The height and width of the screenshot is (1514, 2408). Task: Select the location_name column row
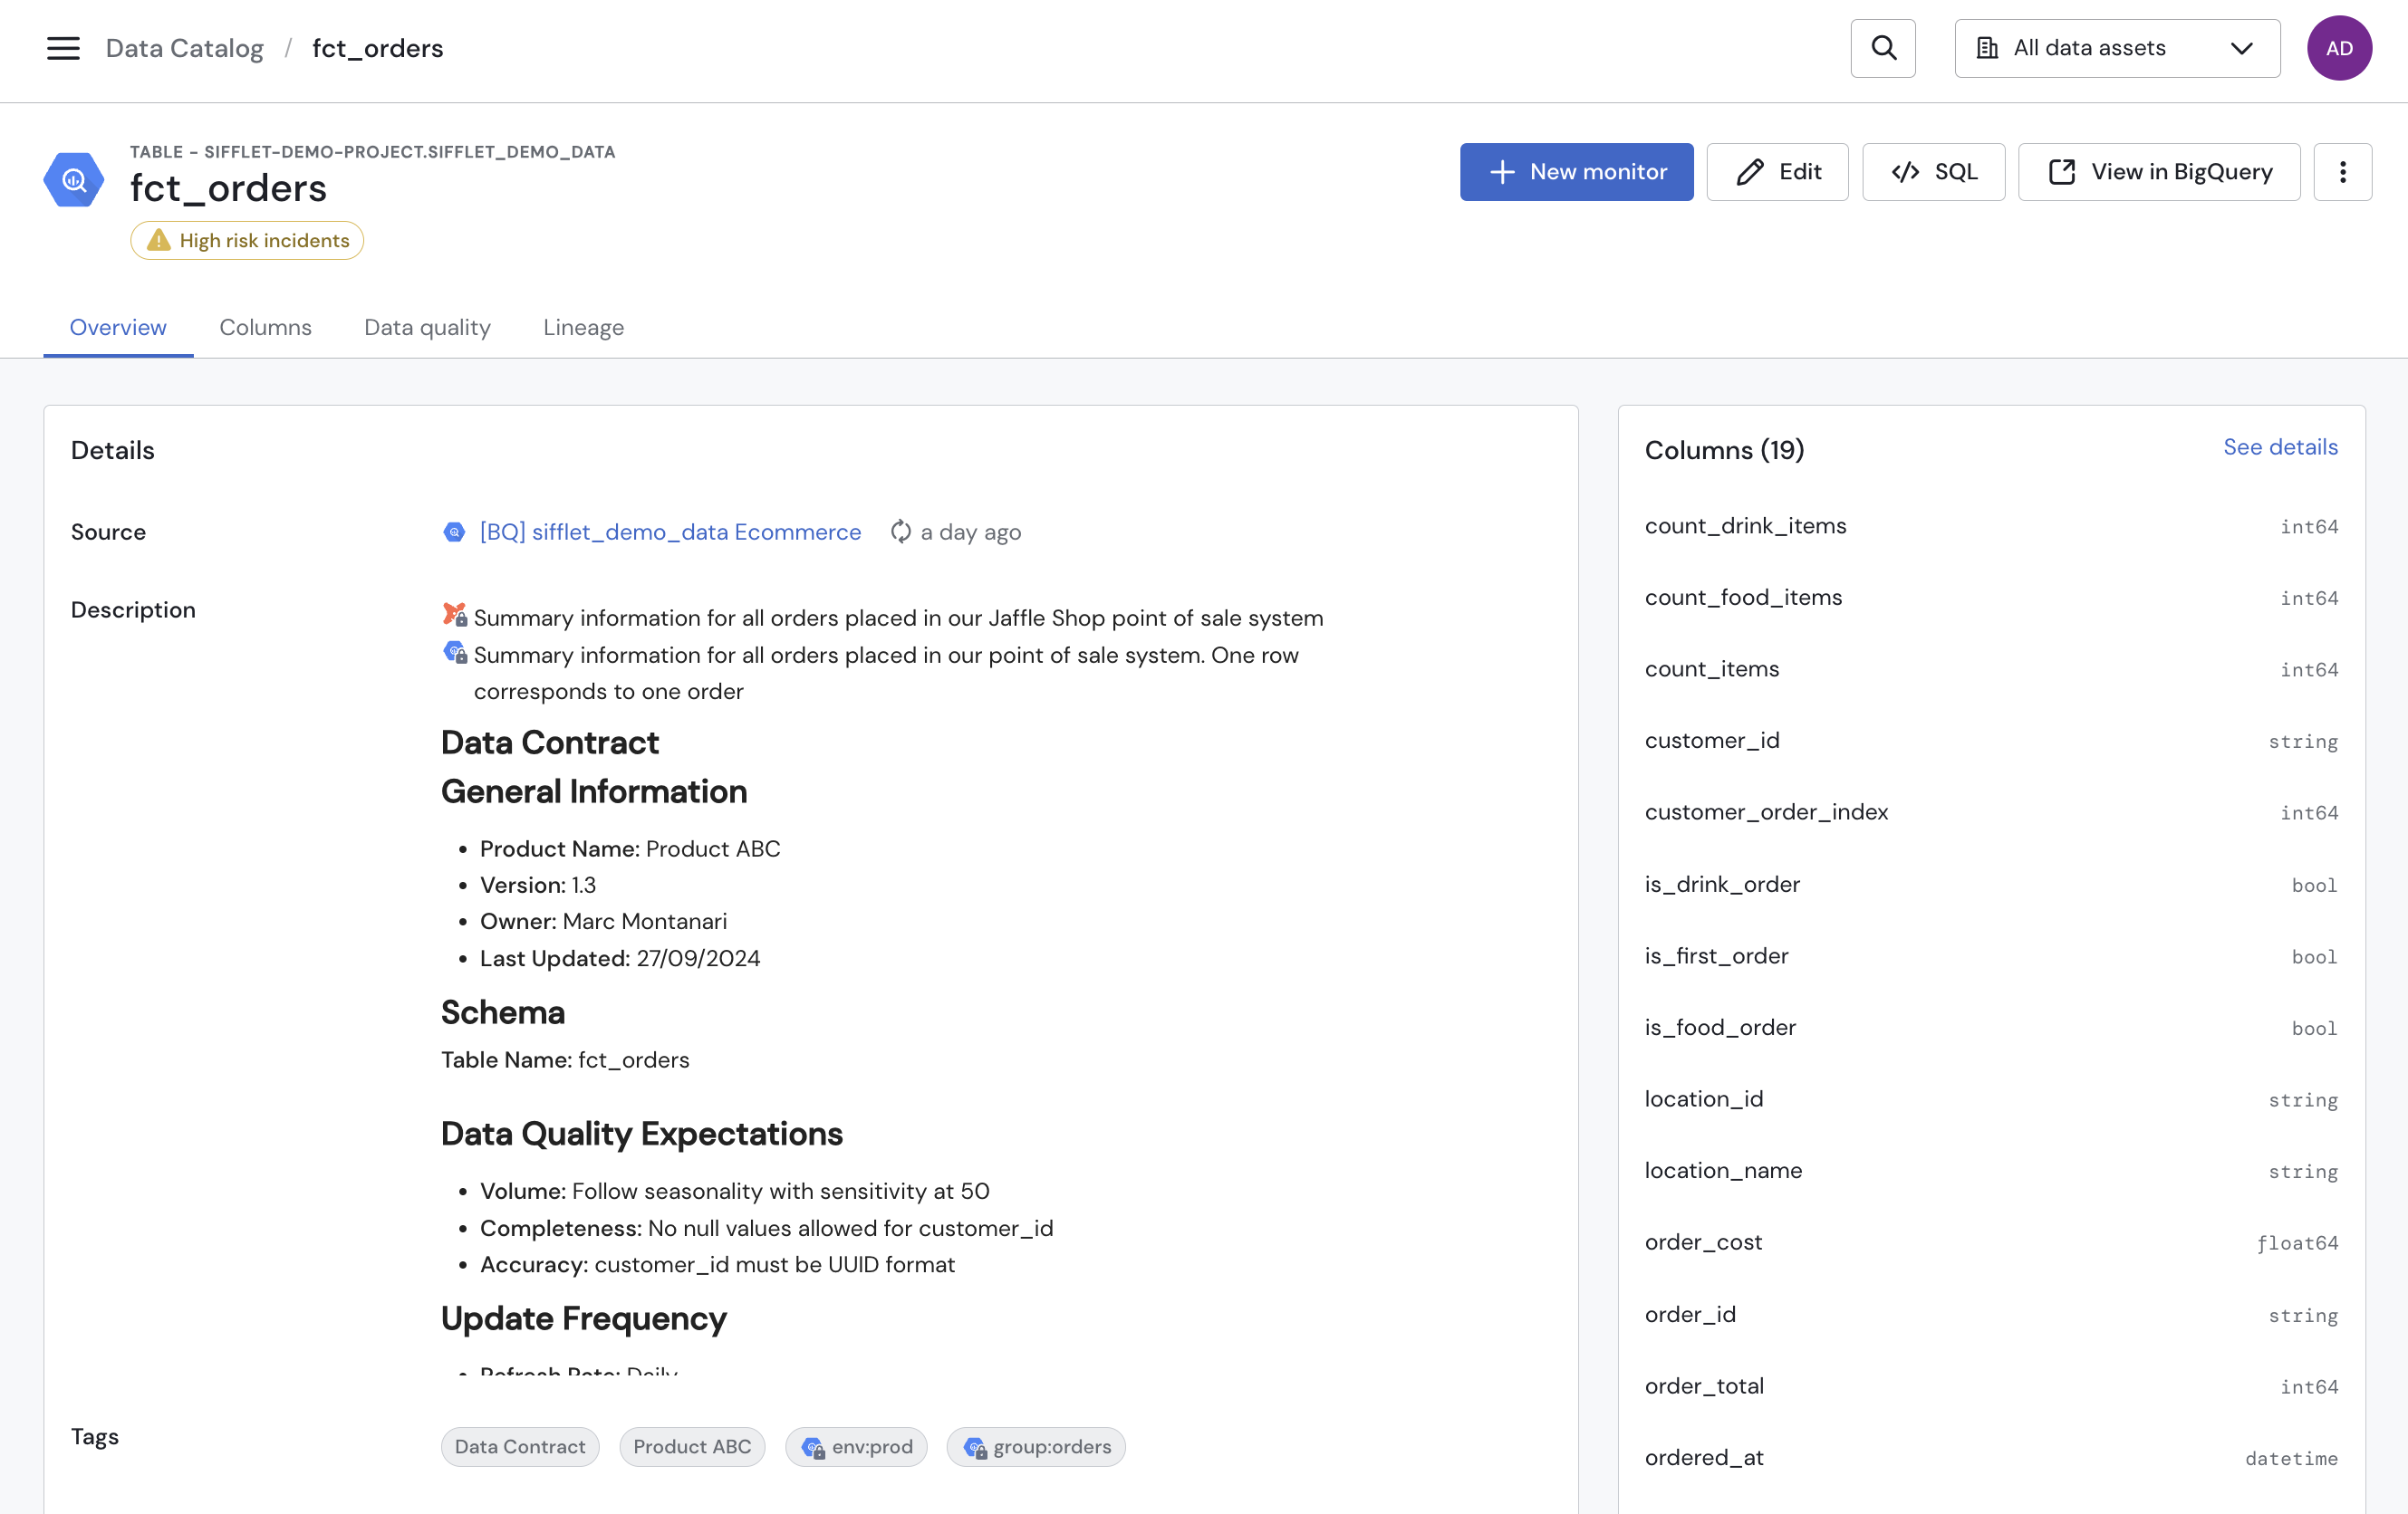1991,1171
